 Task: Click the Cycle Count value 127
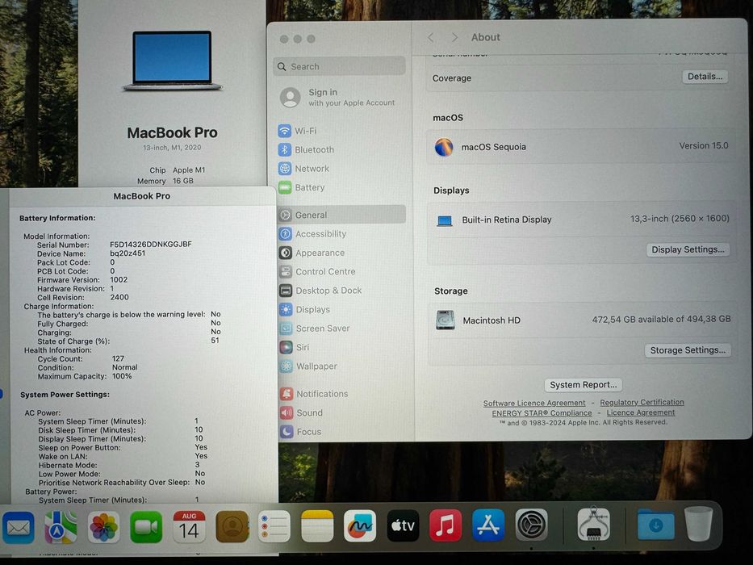point(118,358)
